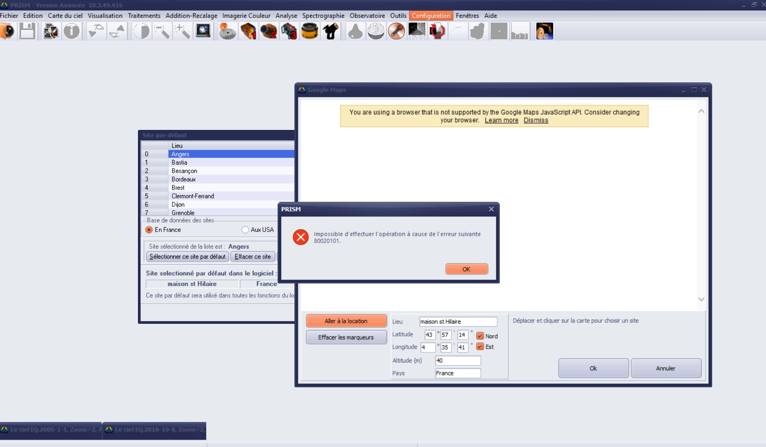Viewport: 766px width, 447px height.
Task: Click the camera number 1 toolbar icon
Action: click(248, 32)
